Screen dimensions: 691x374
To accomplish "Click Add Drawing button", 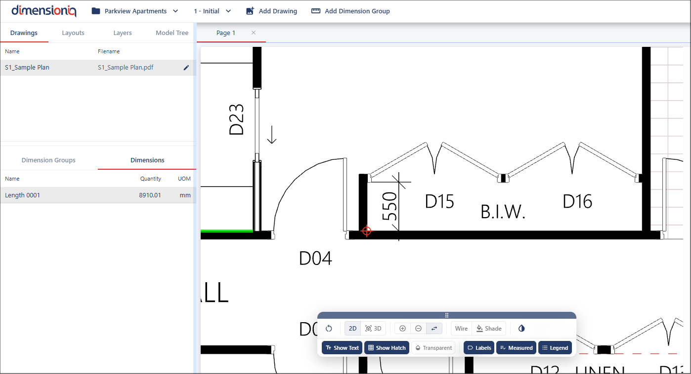I will (x=271, y=11).
